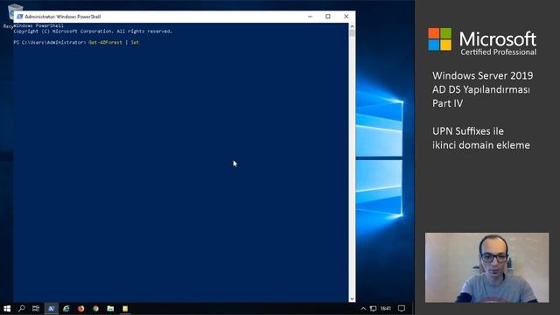The image size is (560, 315).
Task: Open PowerShell window system menu icon
Action: coord(19,17)
